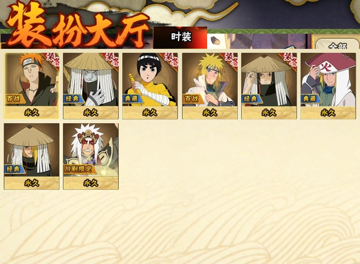Pick Itachi straw hat 经典 costume
360x264 pixels.
click(x=269, y=86)
